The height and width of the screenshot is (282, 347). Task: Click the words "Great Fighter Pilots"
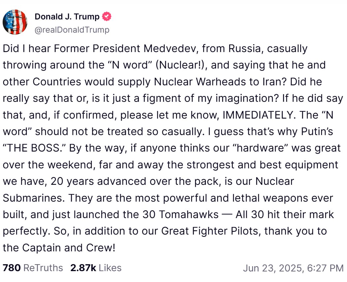[x=210, y=231]
